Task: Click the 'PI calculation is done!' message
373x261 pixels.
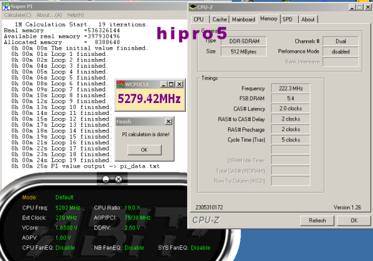Action: point(145,134)
